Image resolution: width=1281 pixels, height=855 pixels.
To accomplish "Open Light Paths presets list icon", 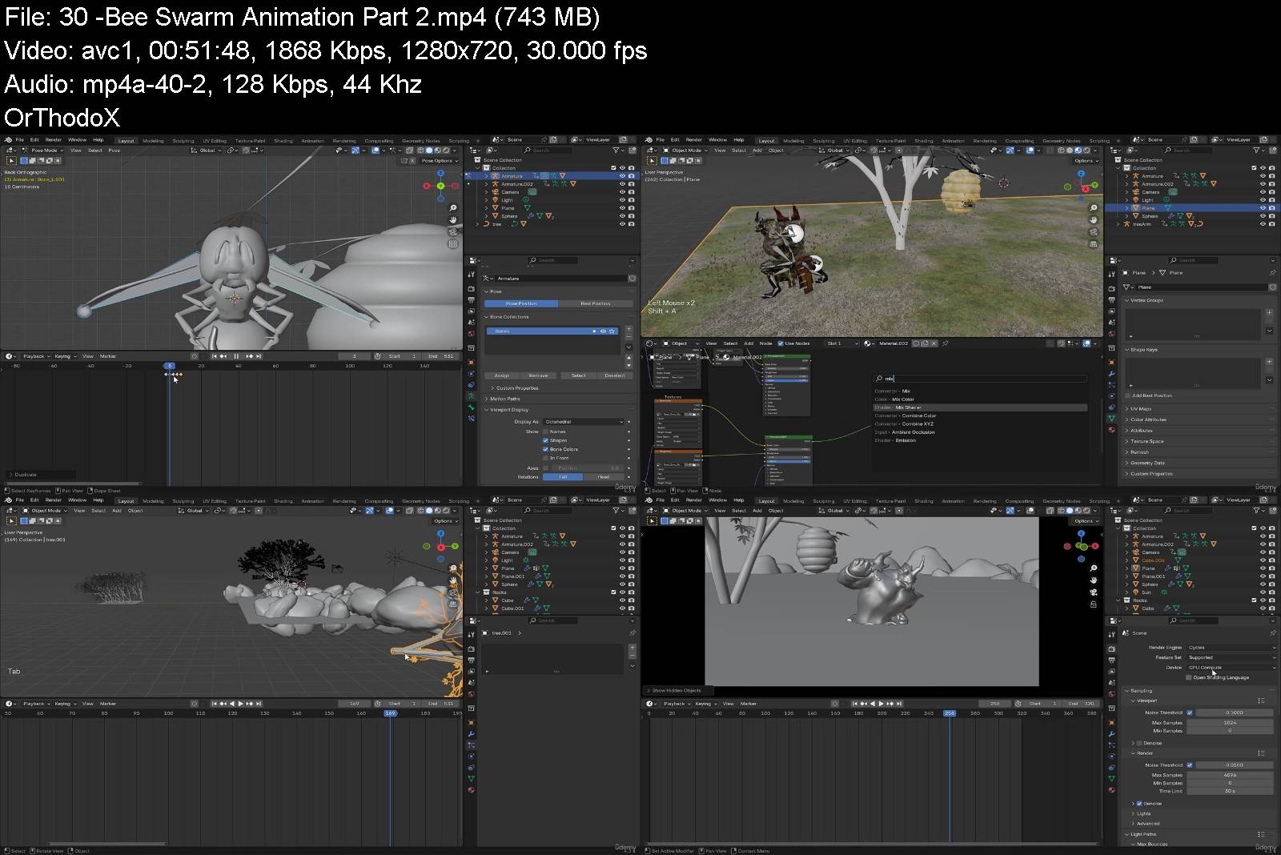I will pyautogui.click(x=1261, y=834).
